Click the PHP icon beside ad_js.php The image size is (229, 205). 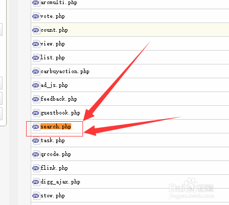coord(36,85)
